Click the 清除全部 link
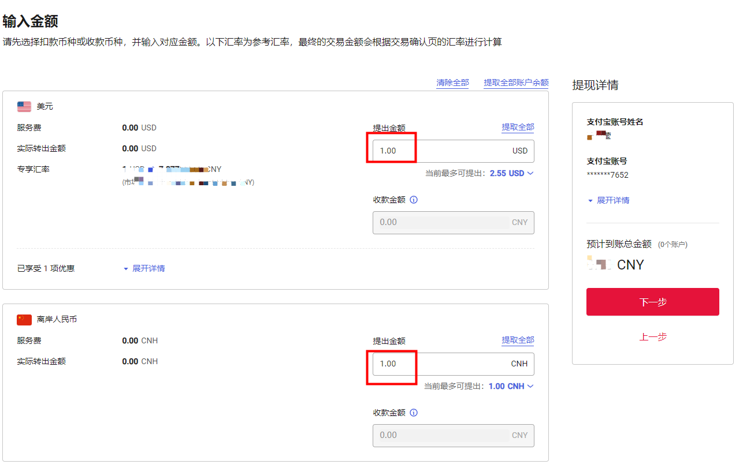This screenshot has height=468, width=743. point(452,83)
